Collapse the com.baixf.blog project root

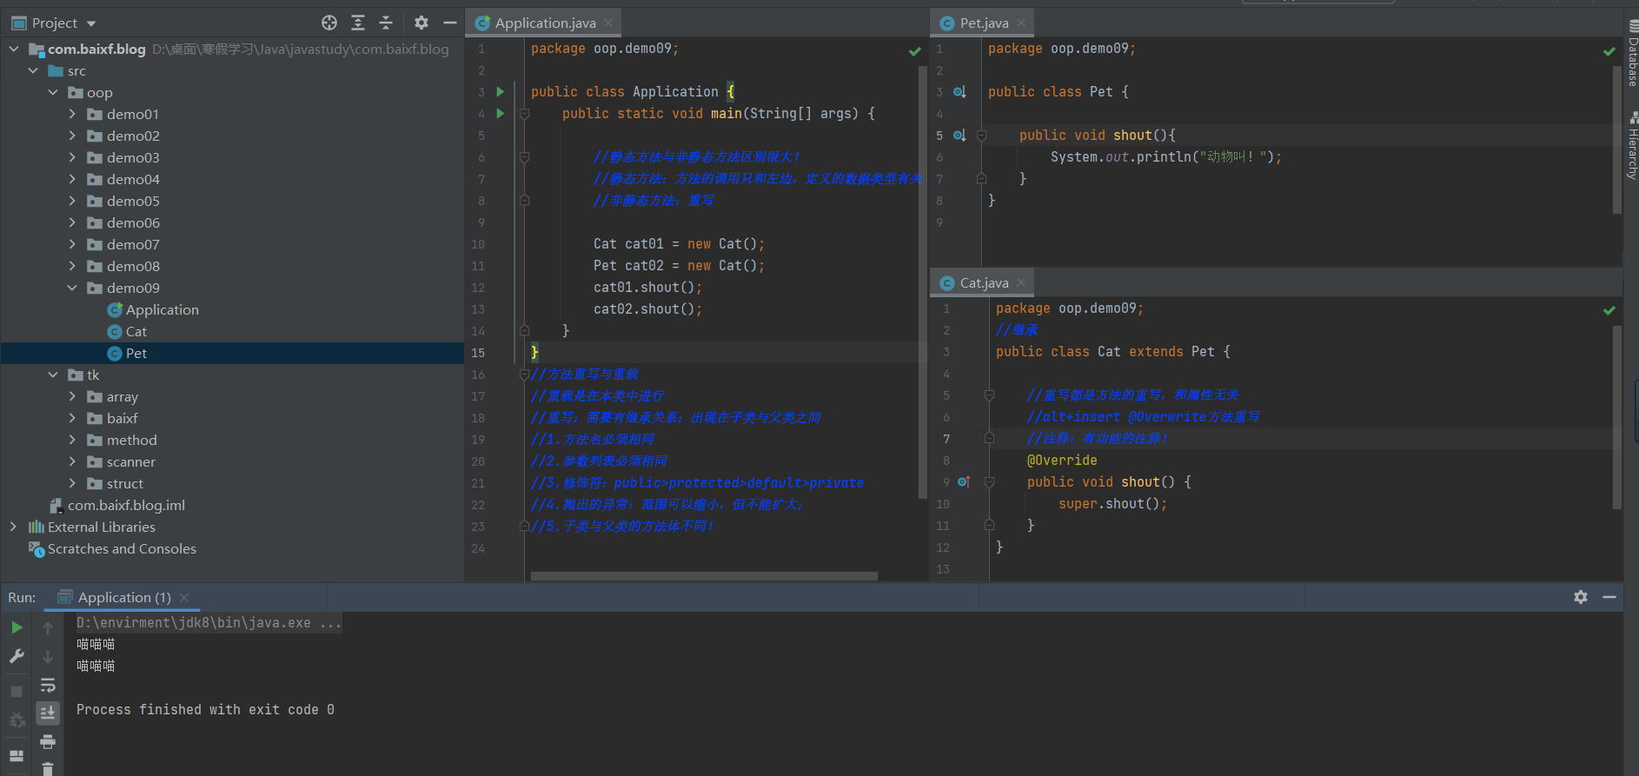(x=14, y=50)
